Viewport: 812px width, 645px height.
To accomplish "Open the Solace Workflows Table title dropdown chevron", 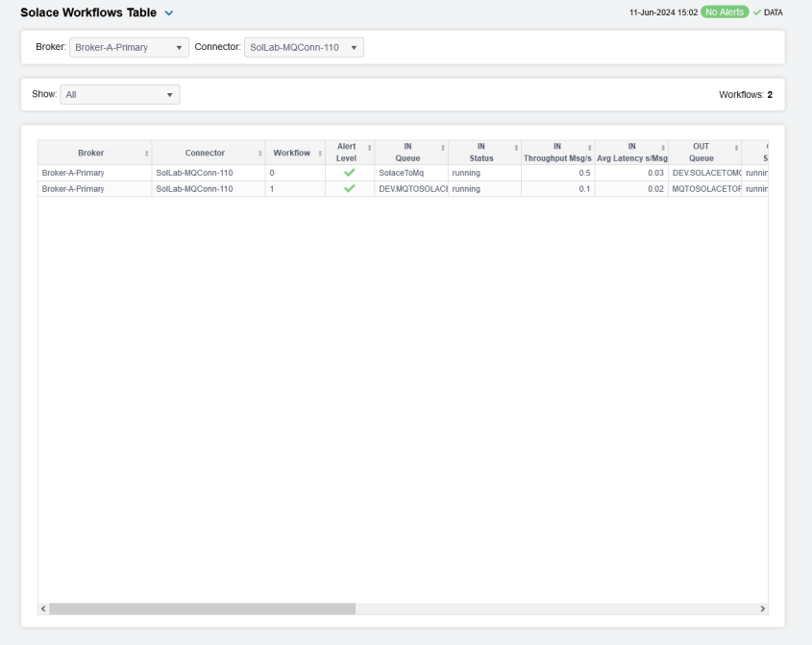I will 169,12.
